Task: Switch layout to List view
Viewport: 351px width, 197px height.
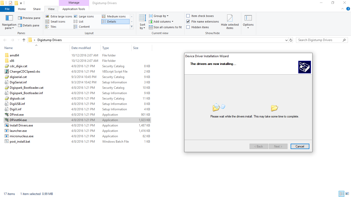Action: point(79,22)
